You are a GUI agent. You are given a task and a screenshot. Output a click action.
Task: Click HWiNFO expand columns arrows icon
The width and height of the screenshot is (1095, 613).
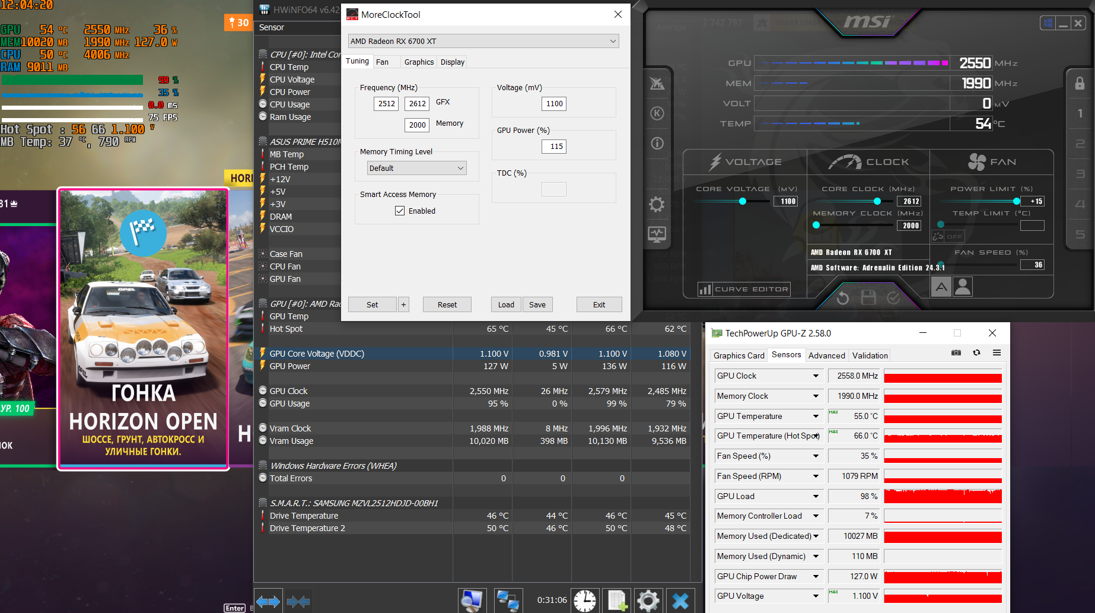pos(268,602)
